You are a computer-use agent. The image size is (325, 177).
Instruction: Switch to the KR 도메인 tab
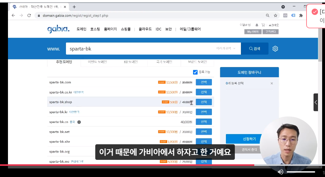click(131, 62)
